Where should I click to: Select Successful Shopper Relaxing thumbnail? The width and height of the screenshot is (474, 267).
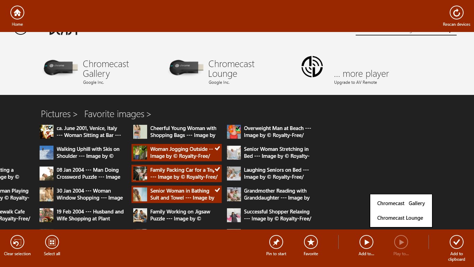point(234,215)
